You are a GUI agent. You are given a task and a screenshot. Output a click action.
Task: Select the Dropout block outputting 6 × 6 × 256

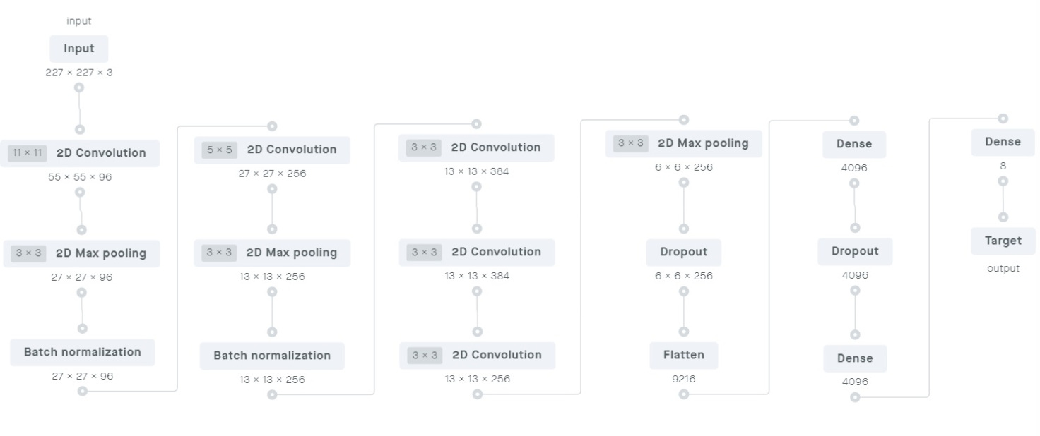pyautogui.click(x=684, y=252)
